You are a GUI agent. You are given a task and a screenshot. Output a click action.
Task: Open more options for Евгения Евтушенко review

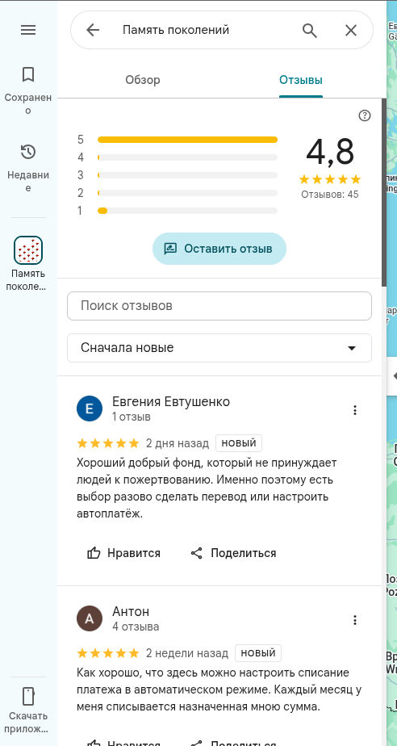[x=355, y=410]
